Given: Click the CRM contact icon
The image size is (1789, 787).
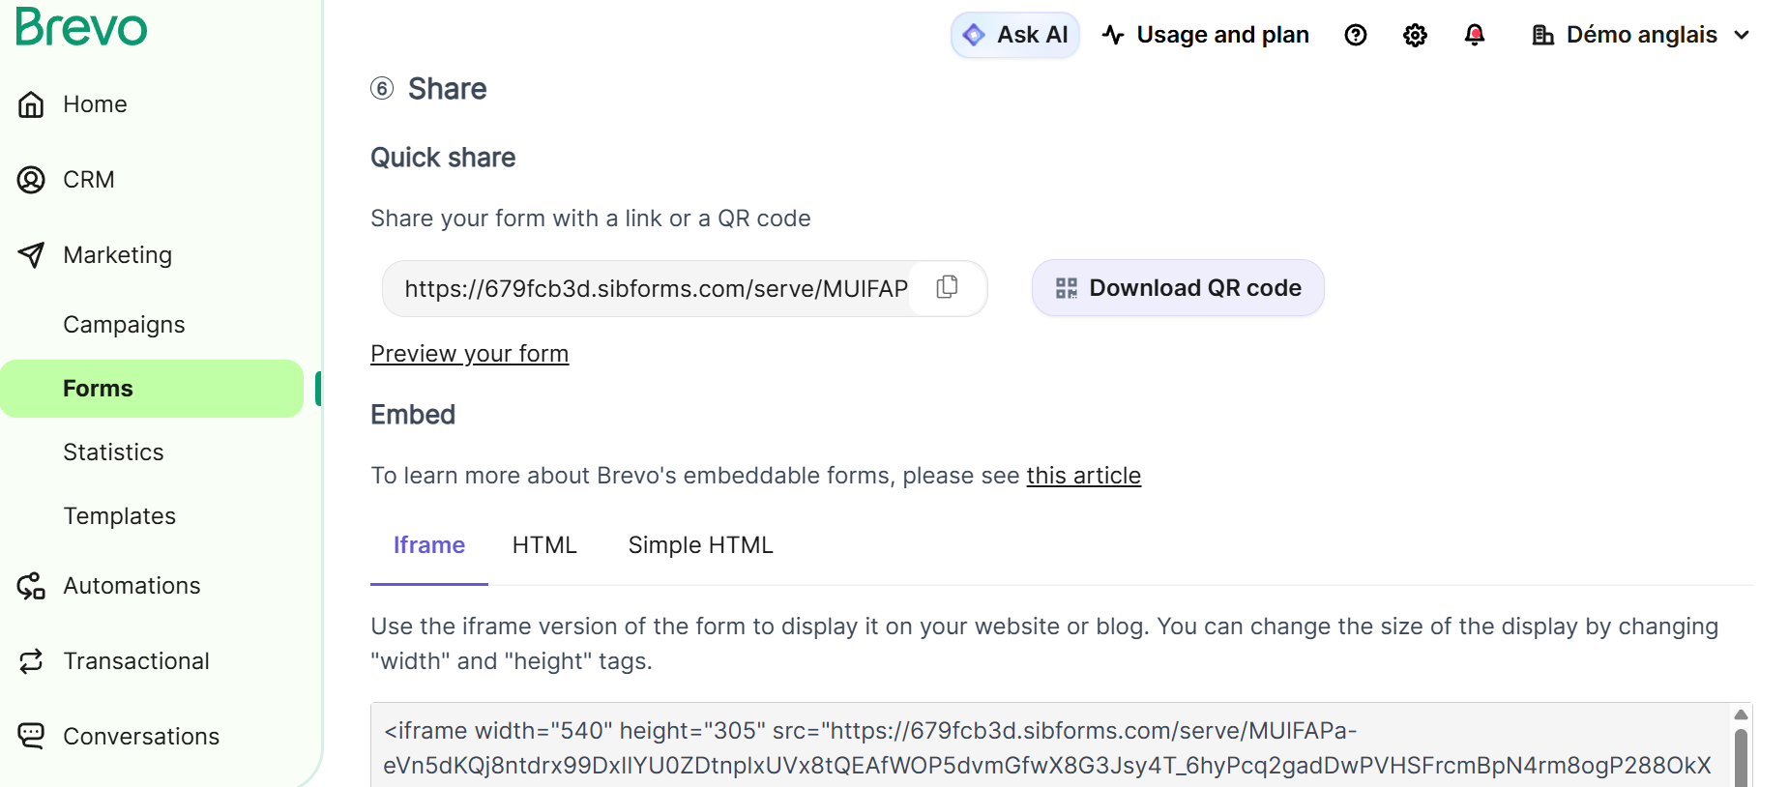Looking at the screenshot, I should pos(31,180).
